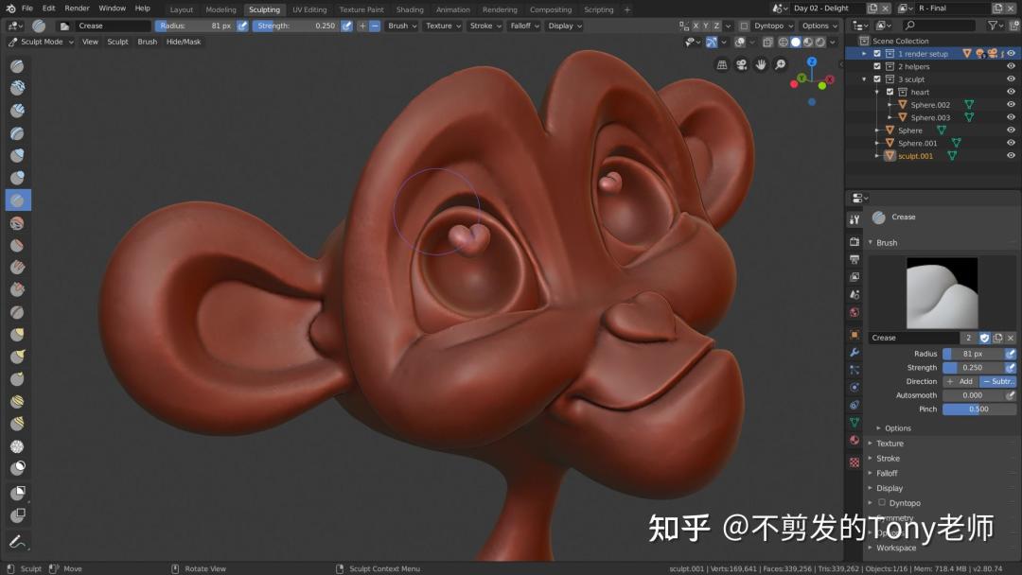This screenshot has width=1022, height=575.
Task: Select the Rotate brush tool
Action: point(18,424)
